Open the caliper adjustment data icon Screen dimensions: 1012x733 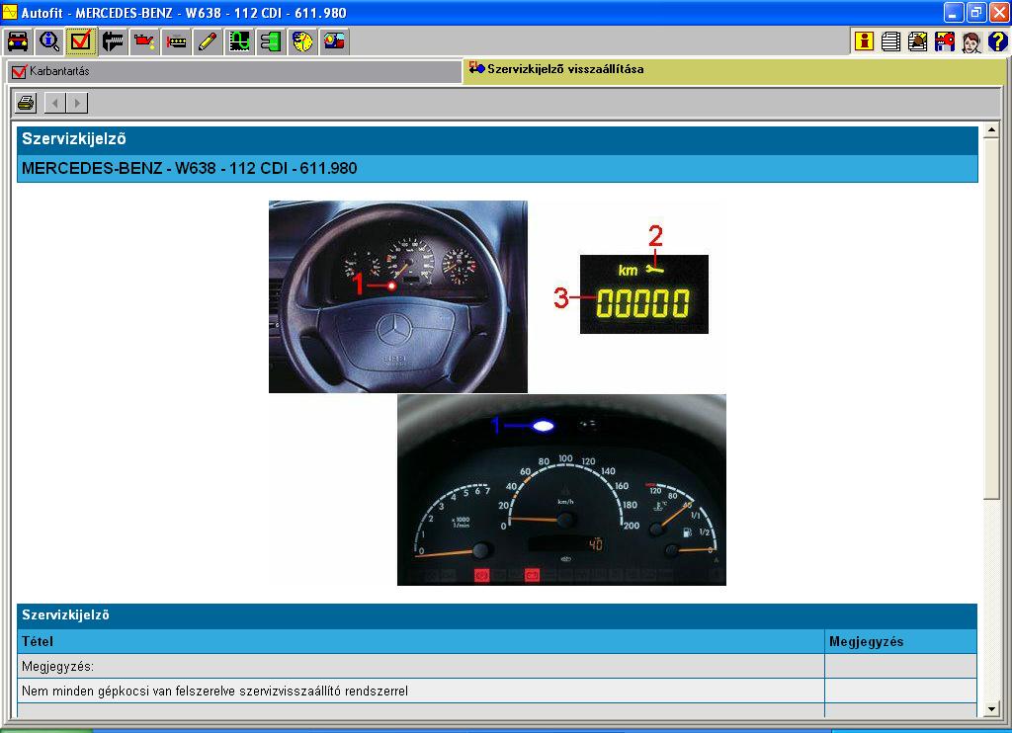[x=113, y=41]
